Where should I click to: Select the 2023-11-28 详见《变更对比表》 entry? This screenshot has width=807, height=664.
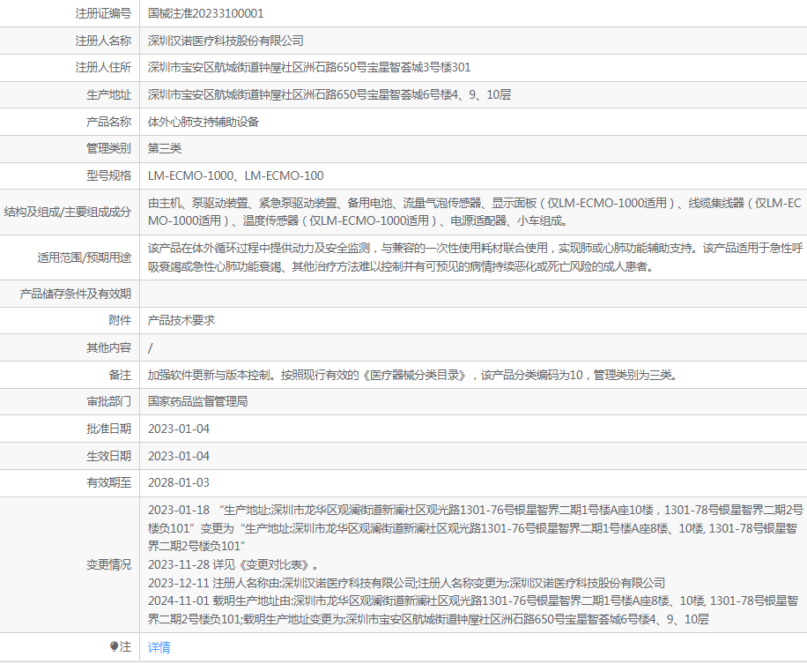(x=233, y=565)
